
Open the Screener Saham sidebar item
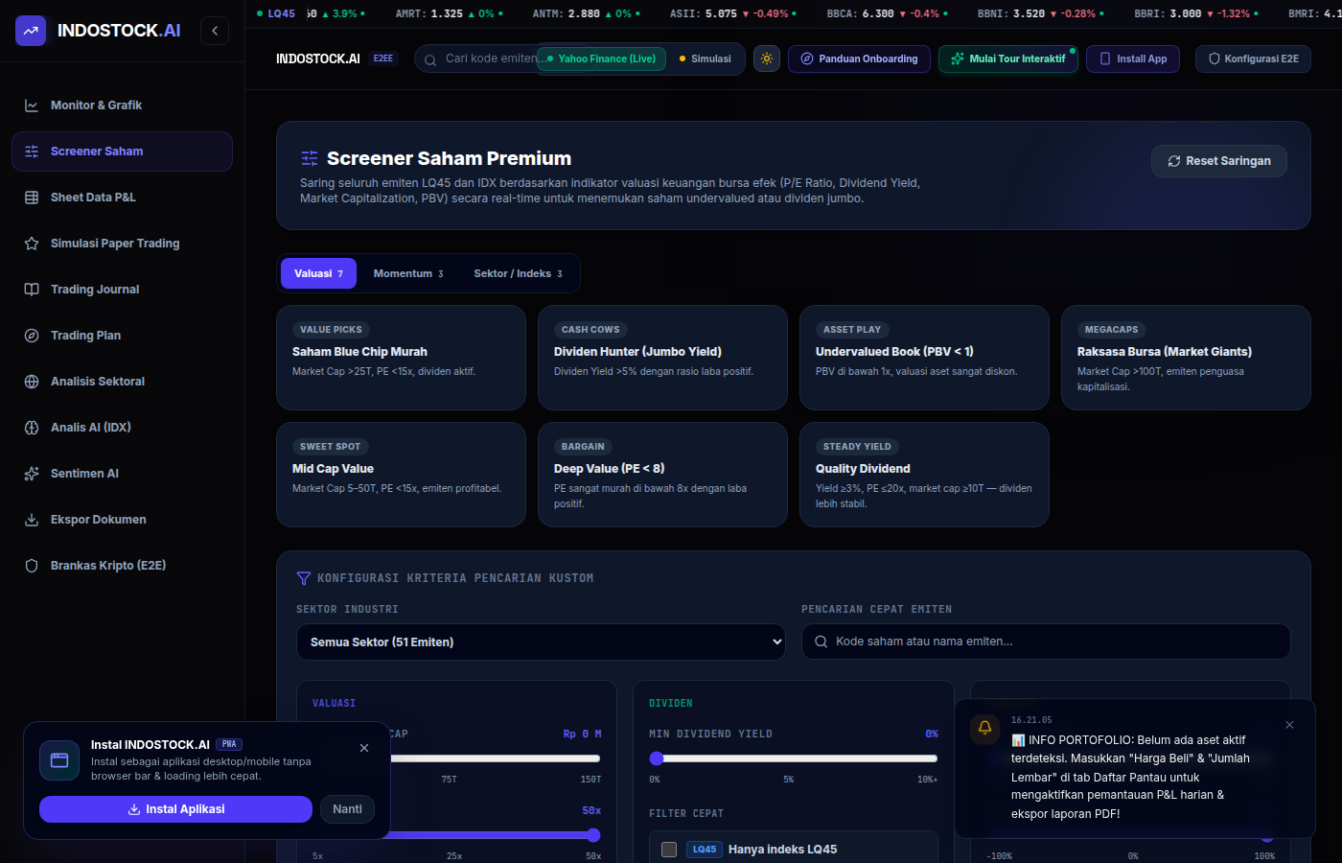122,152
